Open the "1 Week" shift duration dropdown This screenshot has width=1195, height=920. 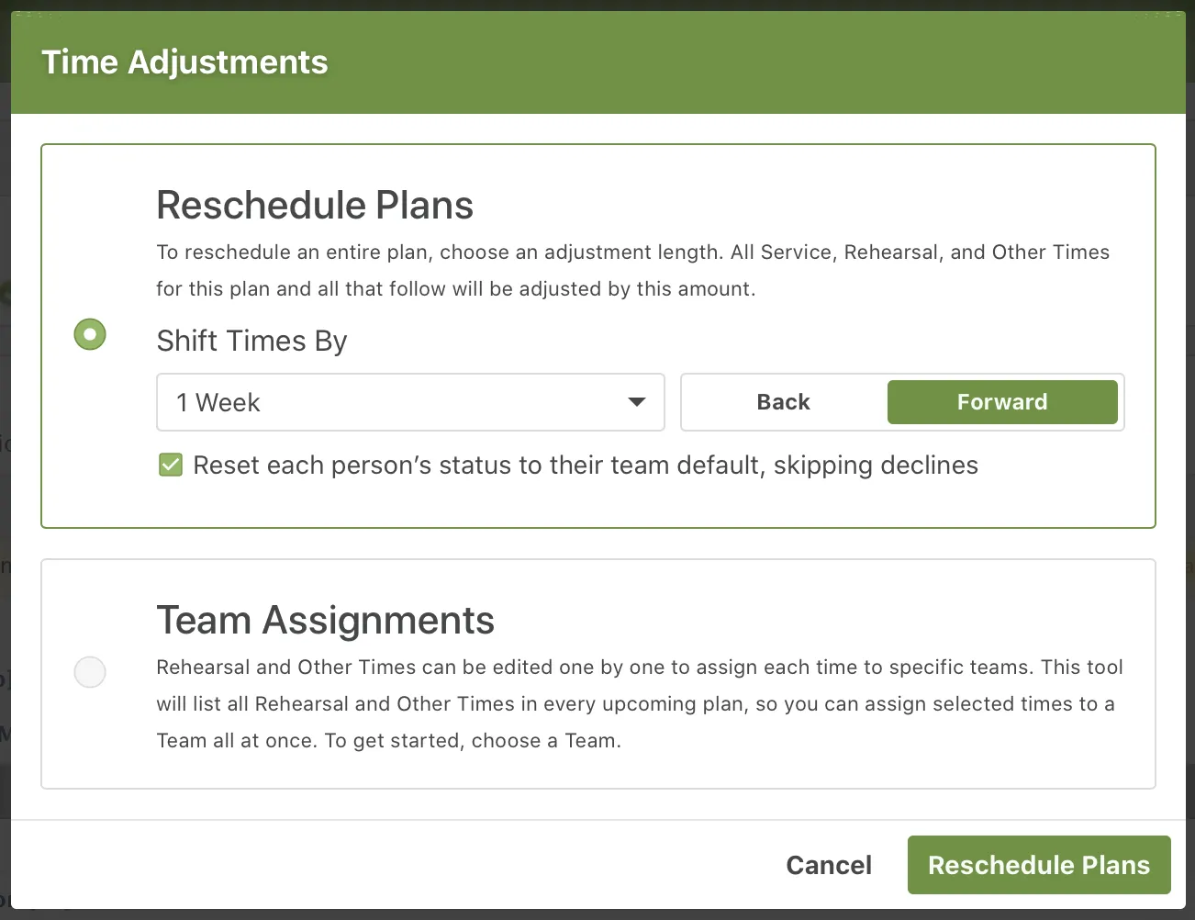pyautogui.click(x=410, y=402)
